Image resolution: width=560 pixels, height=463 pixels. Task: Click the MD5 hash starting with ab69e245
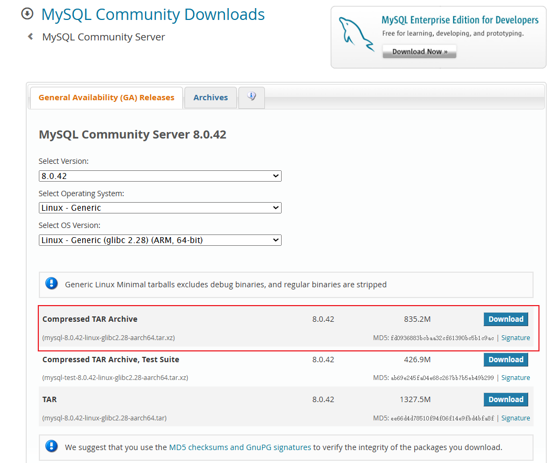click(x=442, y=378)
